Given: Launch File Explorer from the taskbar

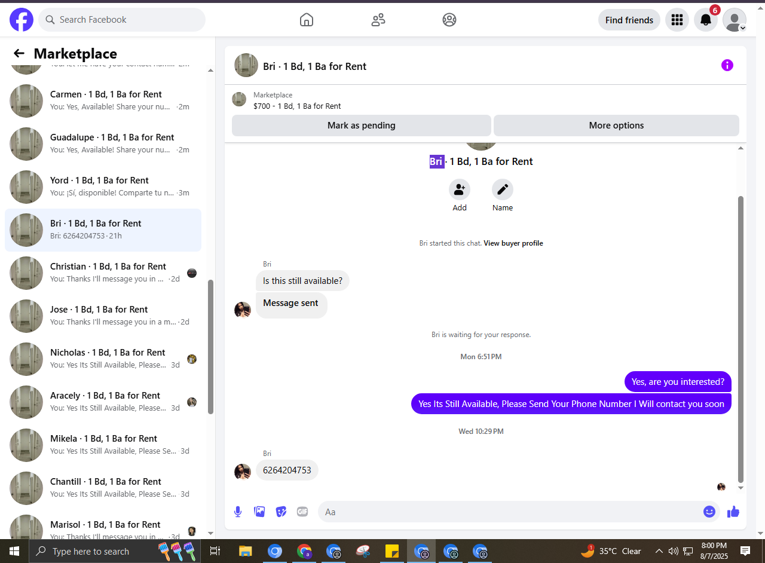Looking at the screenshot, I should [x=245, y=551].
